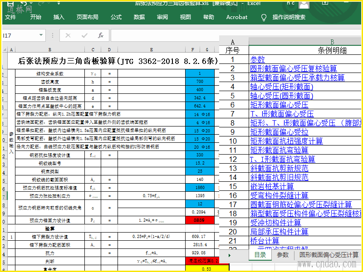363x272 pixels.
Task: Open the 插入 ribbon tab
Action: pos(59,17)
